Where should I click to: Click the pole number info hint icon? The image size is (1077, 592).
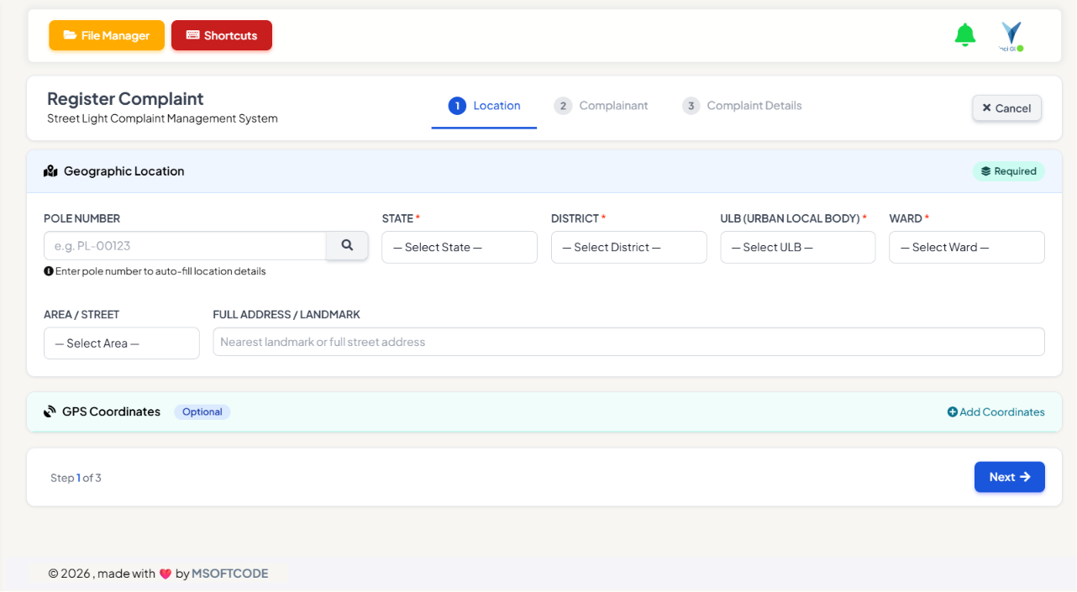pos(48,271)
